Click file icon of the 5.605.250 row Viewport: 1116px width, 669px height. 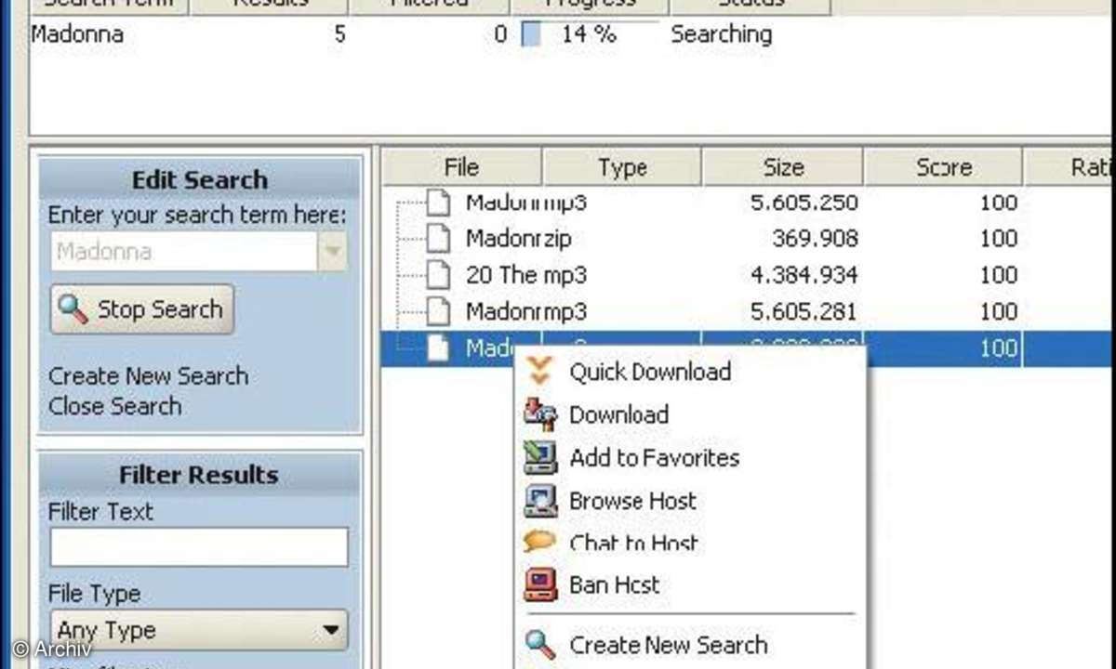click(438, 203)
